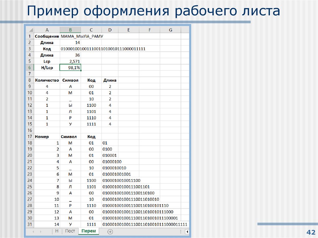The height and width of the screenshot is (238, 318).
Task: Click the fill handle on cell B6
Action: [80, 70]
